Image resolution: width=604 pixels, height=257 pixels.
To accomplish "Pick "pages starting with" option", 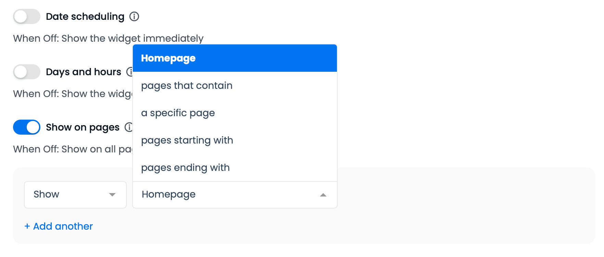I will (187, 140).
